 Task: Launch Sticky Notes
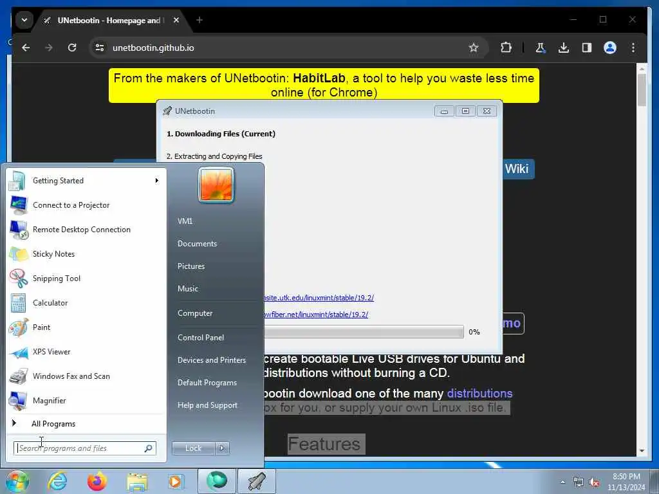coord(86,253)
